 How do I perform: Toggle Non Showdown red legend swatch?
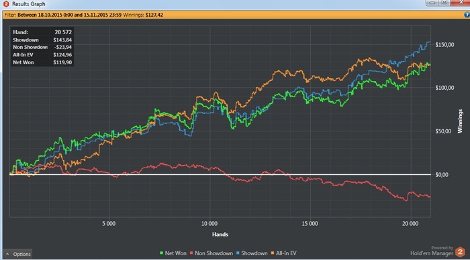pos(191,253)
